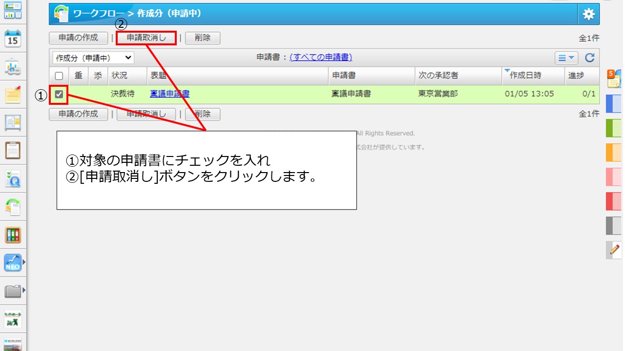Open settings with the gear icon
This screenshot has height=351, width=625.
click(x=588, y=14)
